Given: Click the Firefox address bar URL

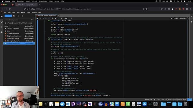Looking at the screenshot, I should (x=60, y=9).
